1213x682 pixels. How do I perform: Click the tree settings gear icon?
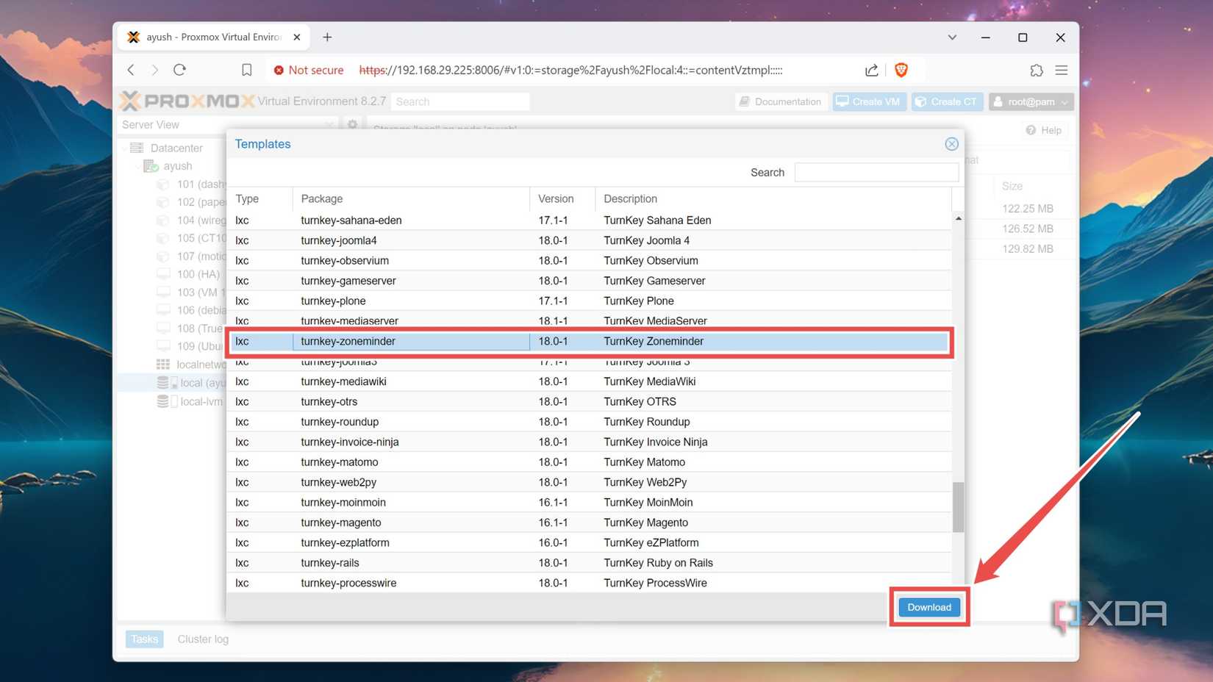(x=353, y=125)
